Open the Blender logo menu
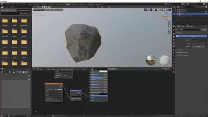This screenshot has width=208, height=117. [2, 4]
